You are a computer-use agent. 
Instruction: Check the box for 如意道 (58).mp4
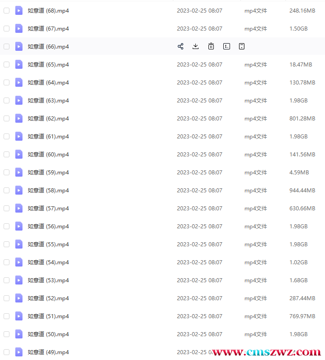tap(6, 190)
